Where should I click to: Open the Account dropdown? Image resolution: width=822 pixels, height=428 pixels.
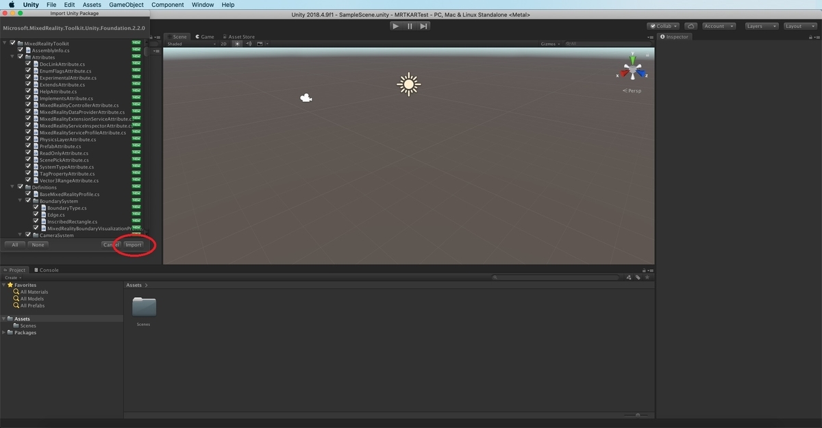click(x=718, y=26)
